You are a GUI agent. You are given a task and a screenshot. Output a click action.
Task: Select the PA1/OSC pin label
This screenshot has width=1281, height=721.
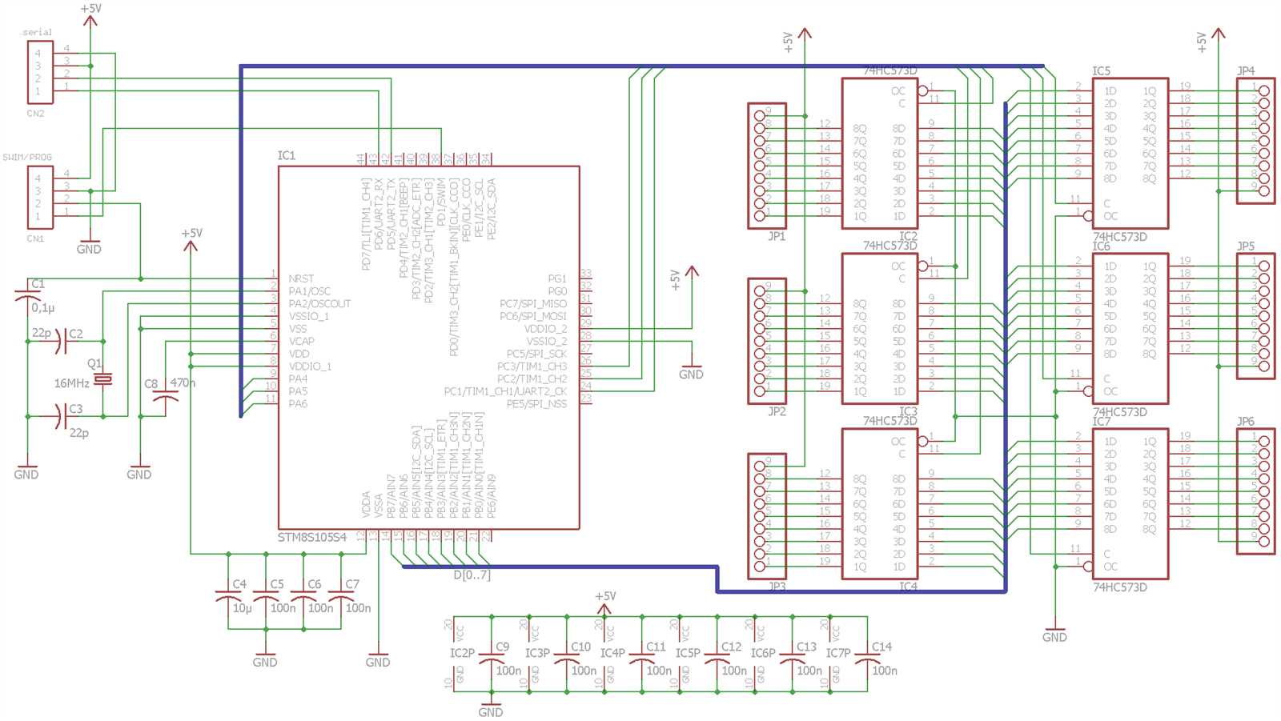[309, 291]
